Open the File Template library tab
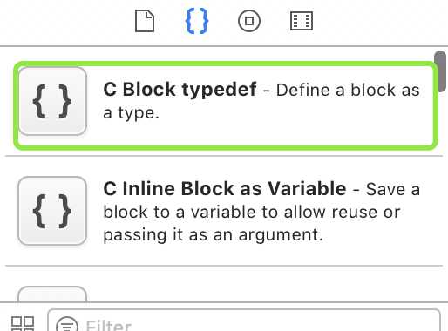 click(x=145, y=21)
